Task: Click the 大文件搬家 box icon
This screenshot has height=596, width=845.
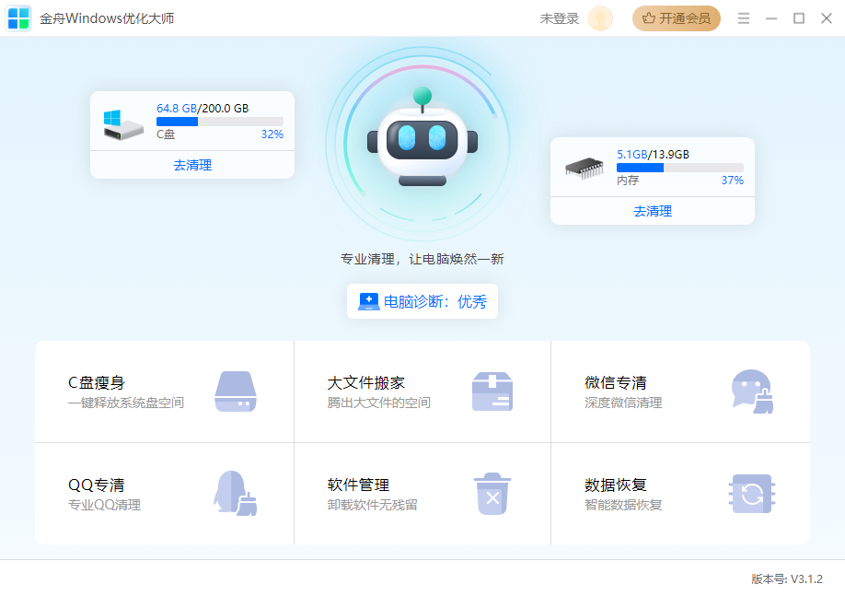Action: pyautogui.click(x=492, y=391)
